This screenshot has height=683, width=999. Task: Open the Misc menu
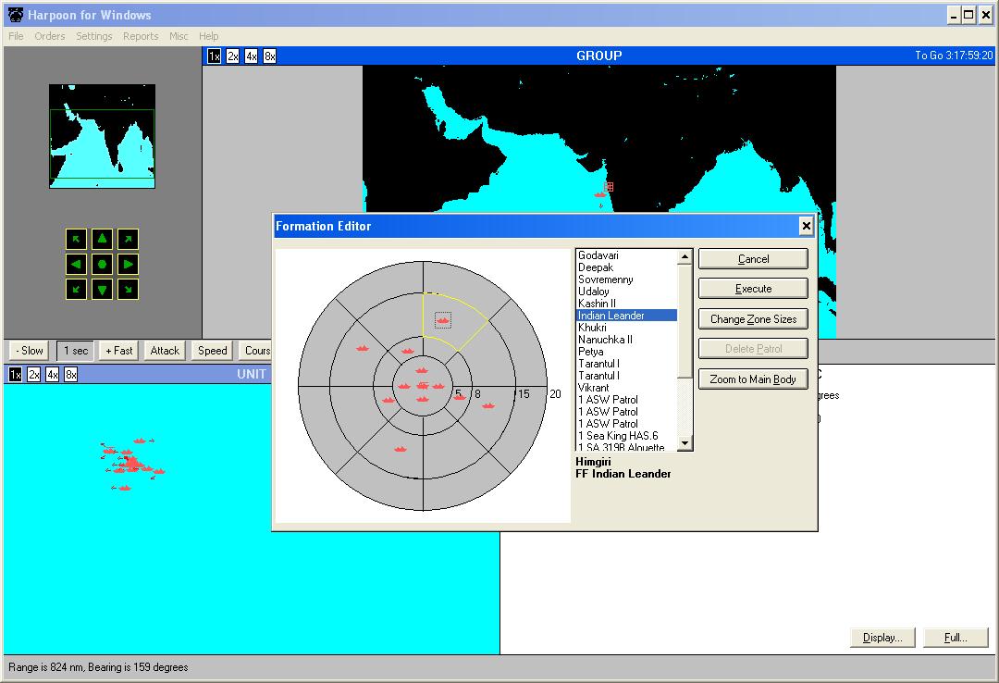[179, 36]
